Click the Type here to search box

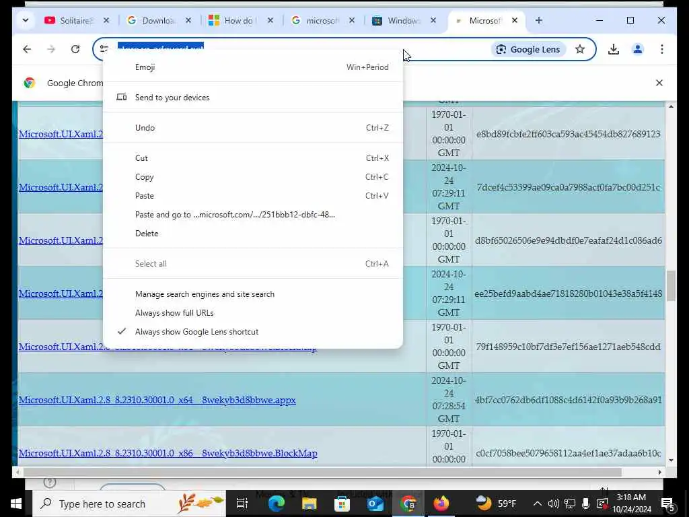coord(129,504)
